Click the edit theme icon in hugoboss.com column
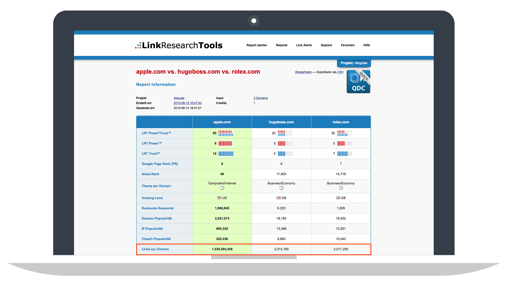This screenshot has width=508, height=286. tap(281, 188)
